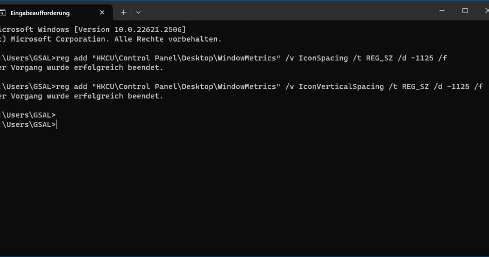
Task: Close the Eingabeaufforderung tab
Action: click(102, 13)
